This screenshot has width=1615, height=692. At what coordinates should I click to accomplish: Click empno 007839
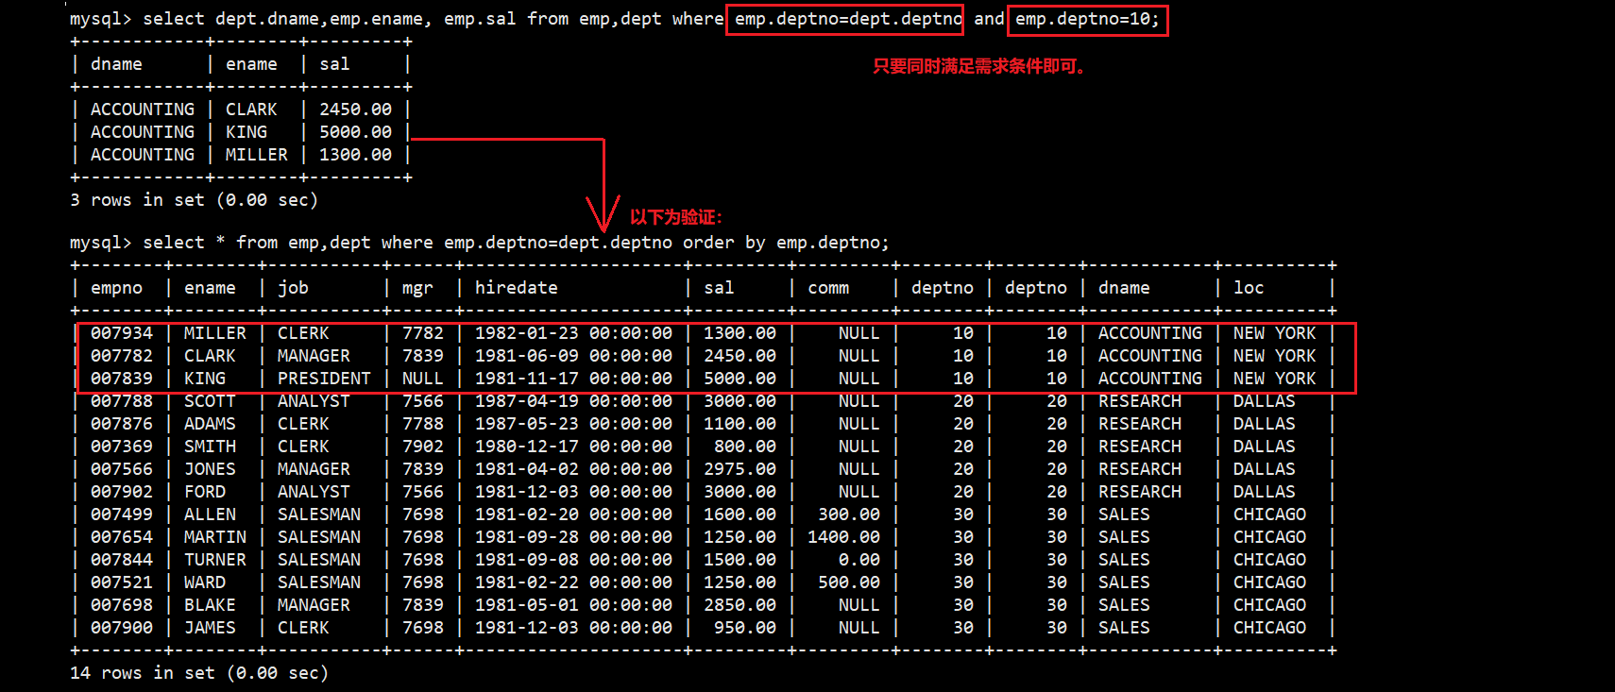(122, 379)
